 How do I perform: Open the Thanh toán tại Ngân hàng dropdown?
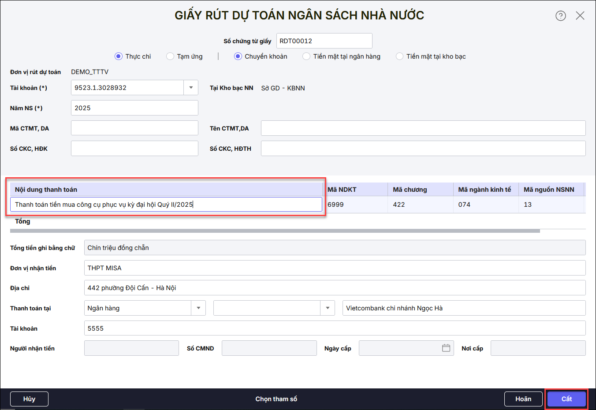(198, 308)
